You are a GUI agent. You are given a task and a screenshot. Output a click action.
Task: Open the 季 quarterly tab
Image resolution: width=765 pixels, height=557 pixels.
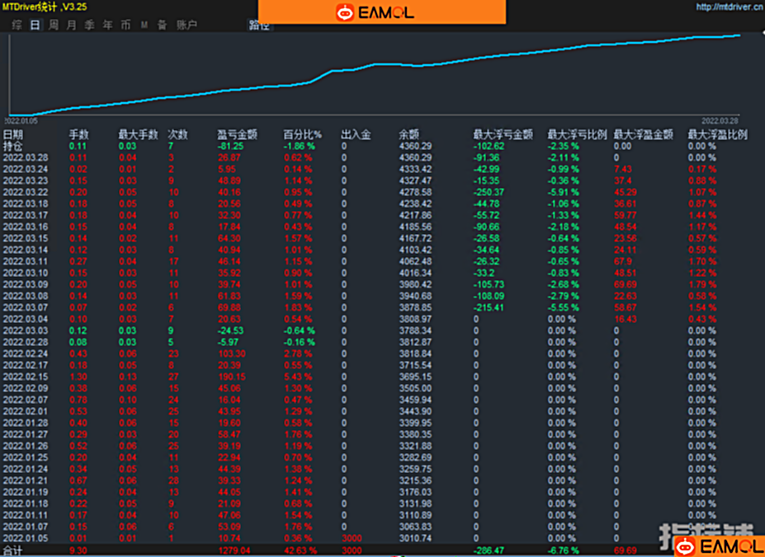pyautogui.click(x=89, y=25)
